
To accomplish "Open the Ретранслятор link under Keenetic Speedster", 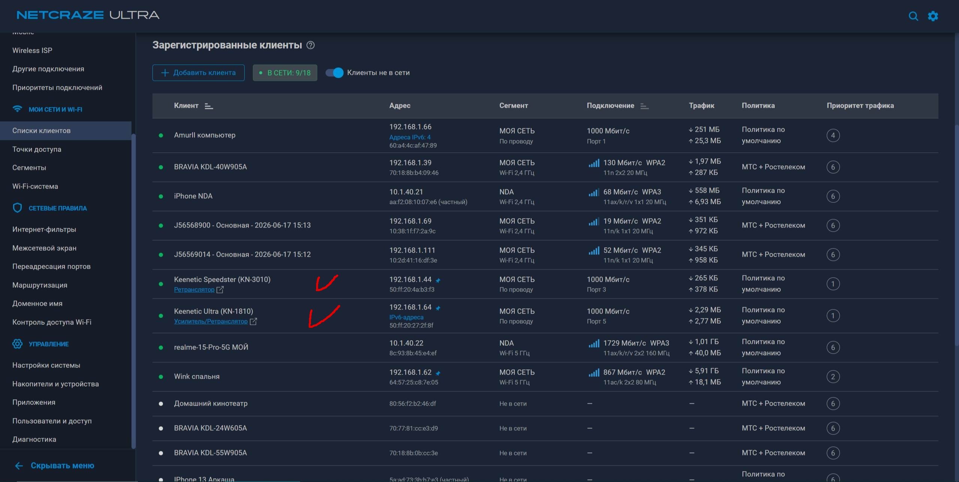I will pos(194,290).
